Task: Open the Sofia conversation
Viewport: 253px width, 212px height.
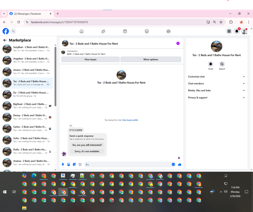Action: 27,140
